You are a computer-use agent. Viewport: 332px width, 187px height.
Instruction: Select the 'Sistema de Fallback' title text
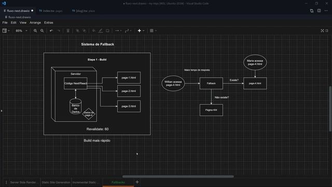tap(98, 44)
